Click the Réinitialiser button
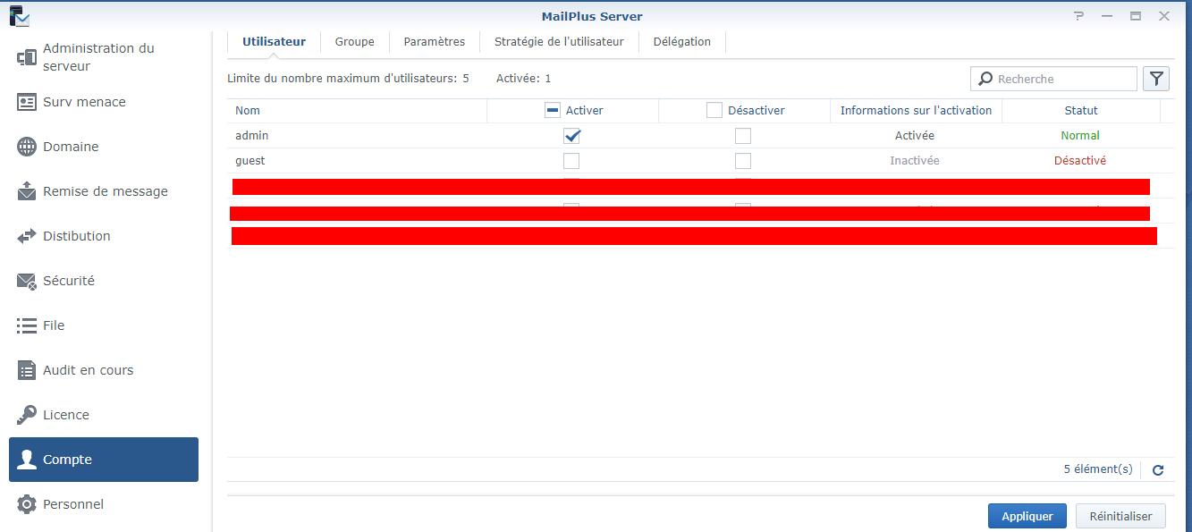The image size is (1192, 532). [x=1120, y=516]
